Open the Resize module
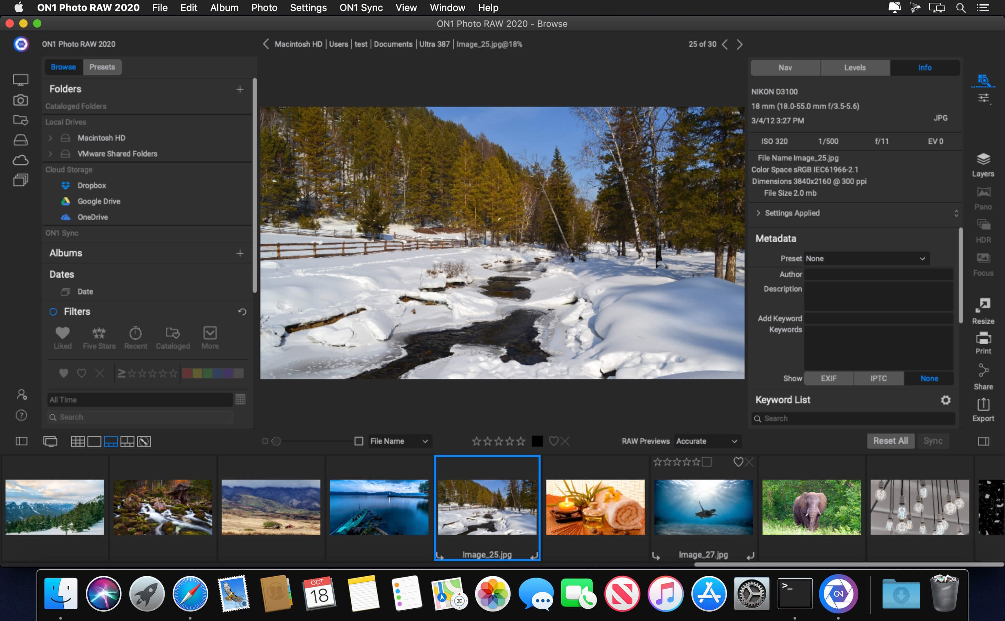The height and width of the screenshot is (621, 1005). (x=983, y=311)
